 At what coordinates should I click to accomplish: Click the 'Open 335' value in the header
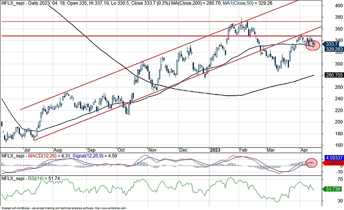coord(78,3)
